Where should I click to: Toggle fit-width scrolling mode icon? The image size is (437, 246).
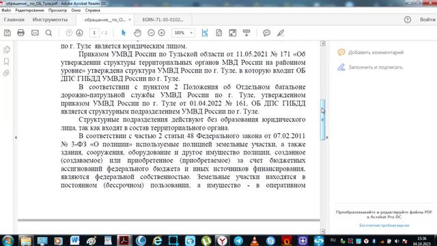pyautogui.click(x=205, y=33)
